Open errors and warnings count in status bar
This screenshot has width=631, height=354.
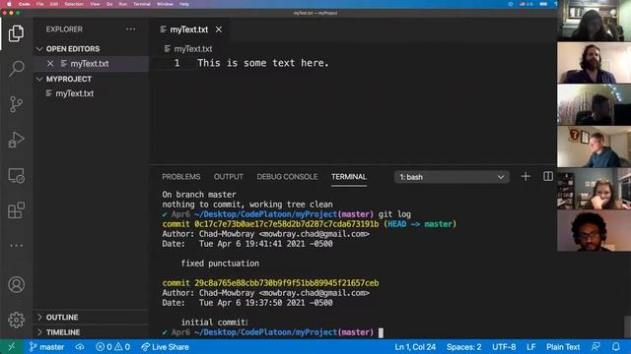(113, 347)
